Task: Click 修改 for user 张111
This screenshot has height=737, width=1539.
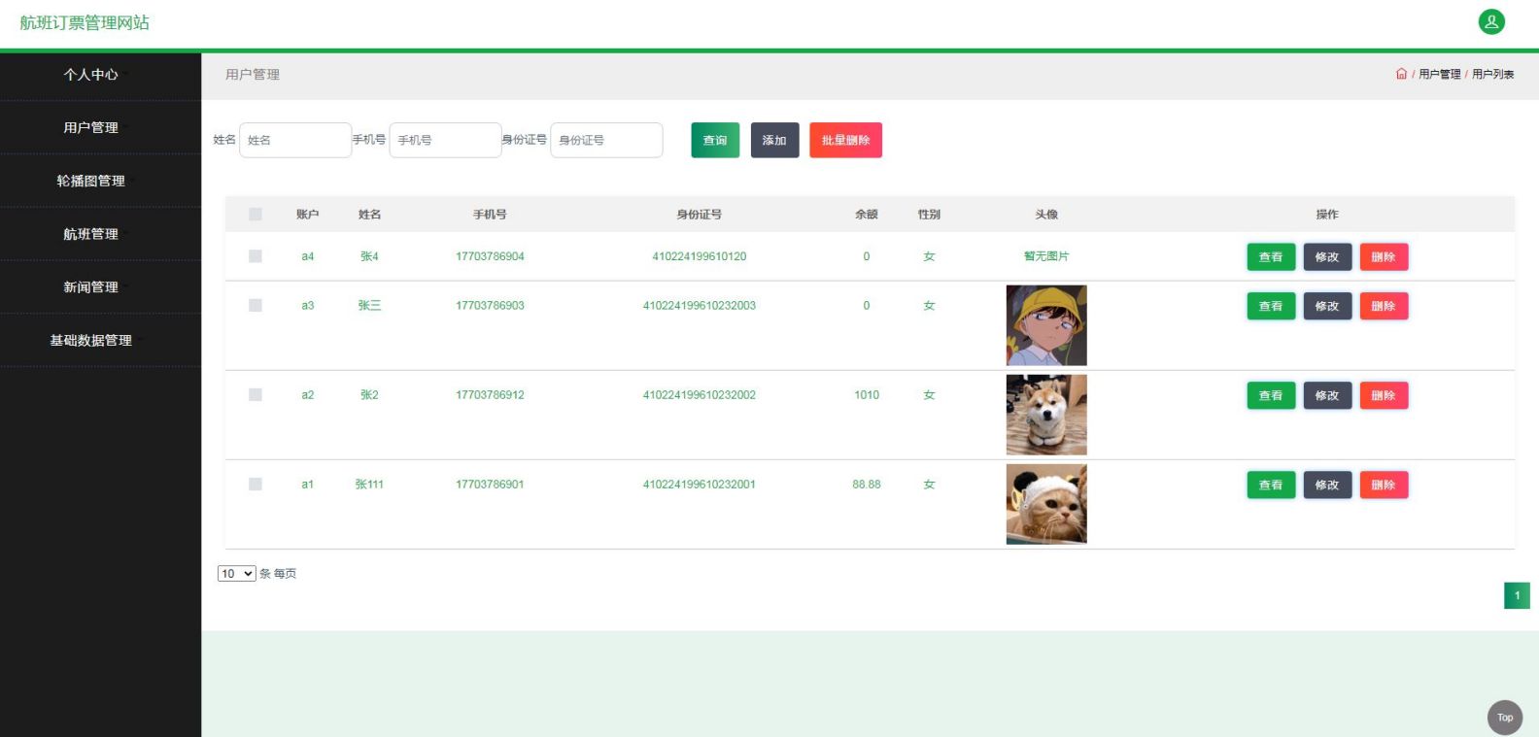Action: click(1327, 485)
